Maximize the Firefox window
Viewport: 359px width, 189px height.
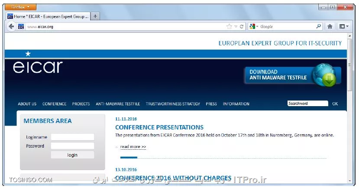click(333, 7)
